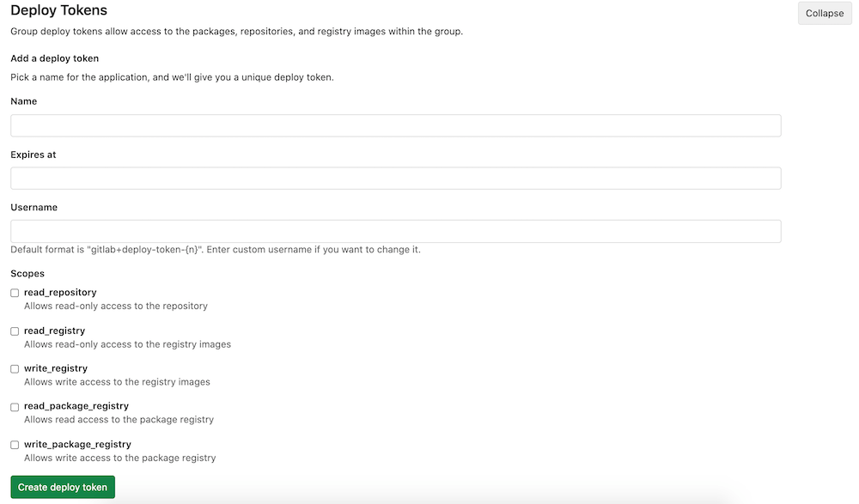Screen dimensions: 859x504
Task: Toggle write_registry via its bold label
Action: click(57, 367)
